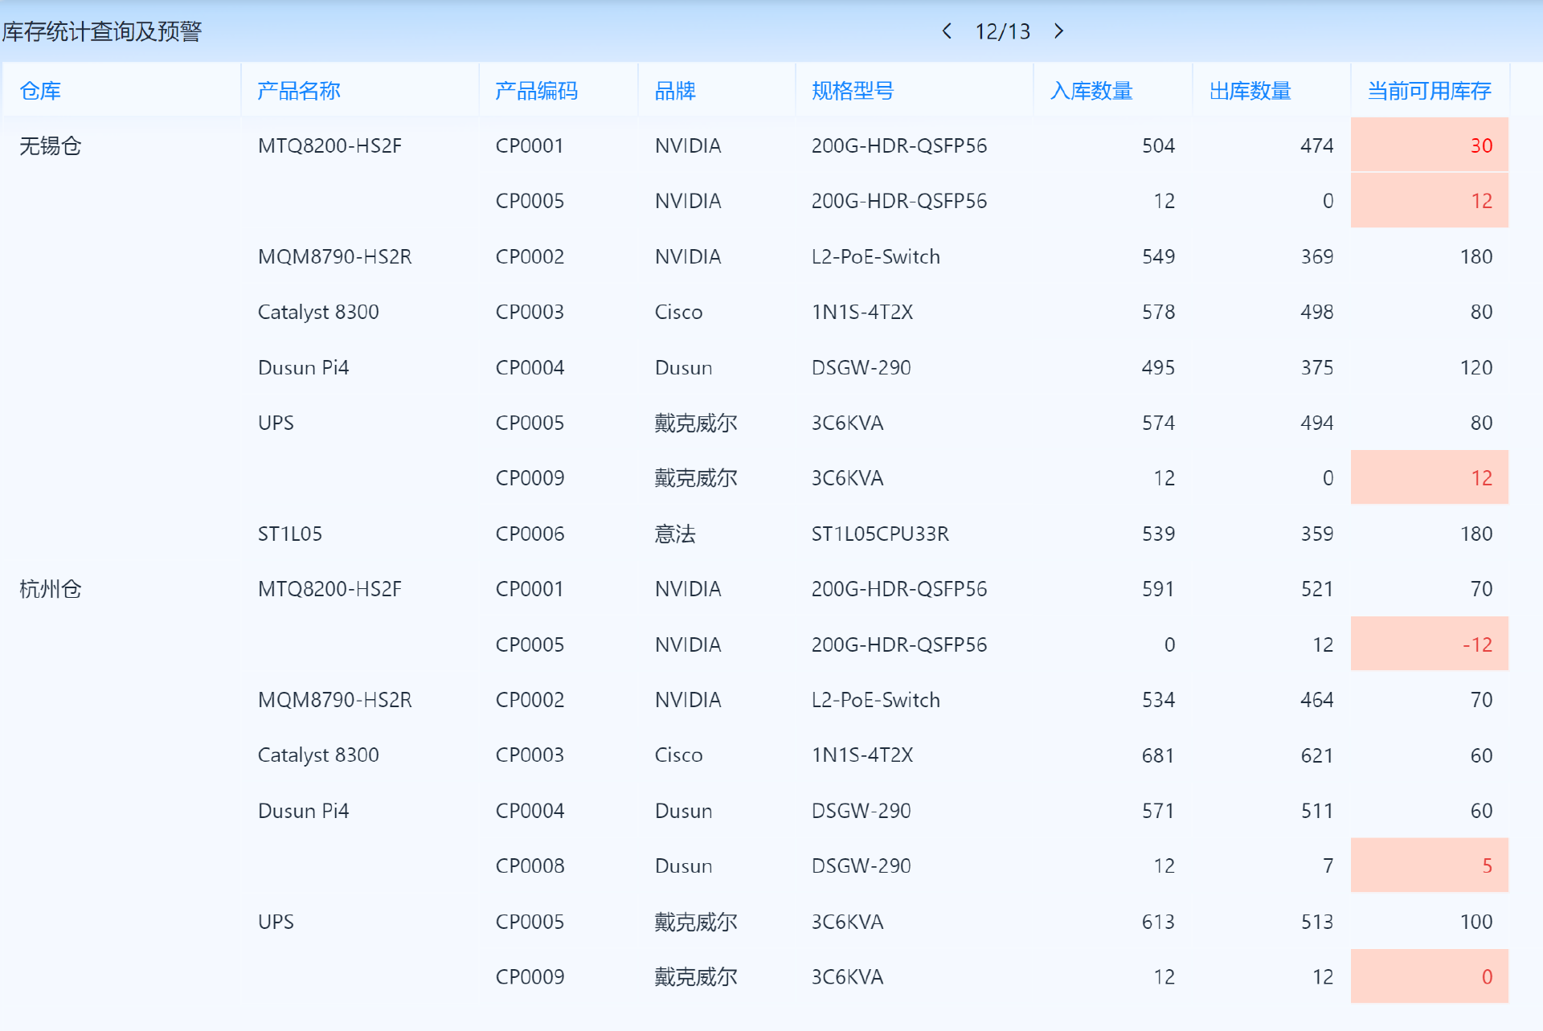
Task: Select CP0008 product code cell
Action: pos(530,865)
